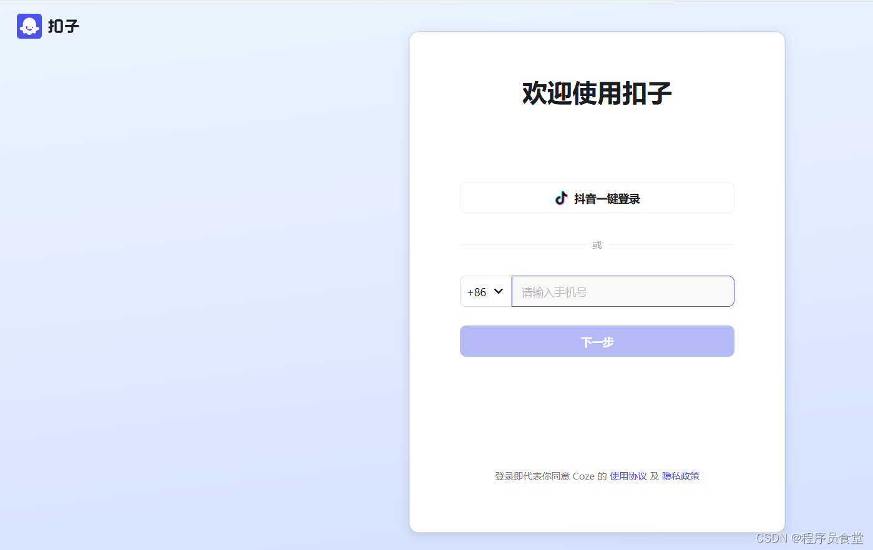Log in with 抖音一键登录 button

click(597, 198)
